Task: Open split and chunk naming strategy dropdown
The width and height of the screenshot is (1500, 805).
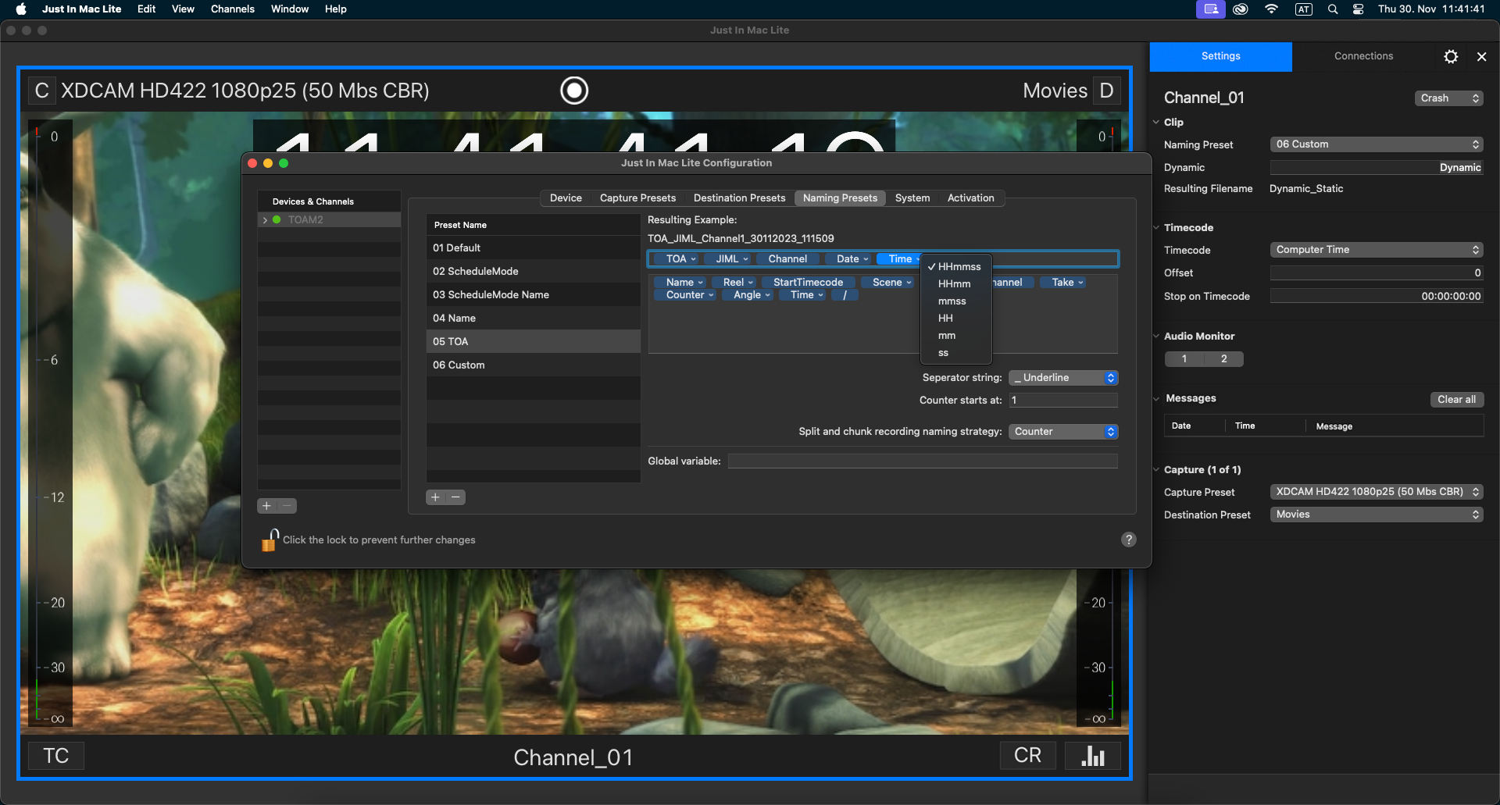Action: [x=1063, y=432]
